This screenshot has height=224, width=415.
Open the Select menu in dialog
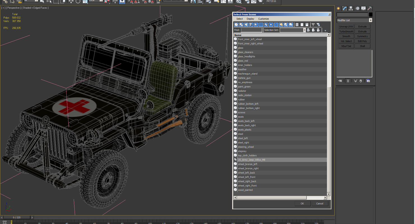239,19
